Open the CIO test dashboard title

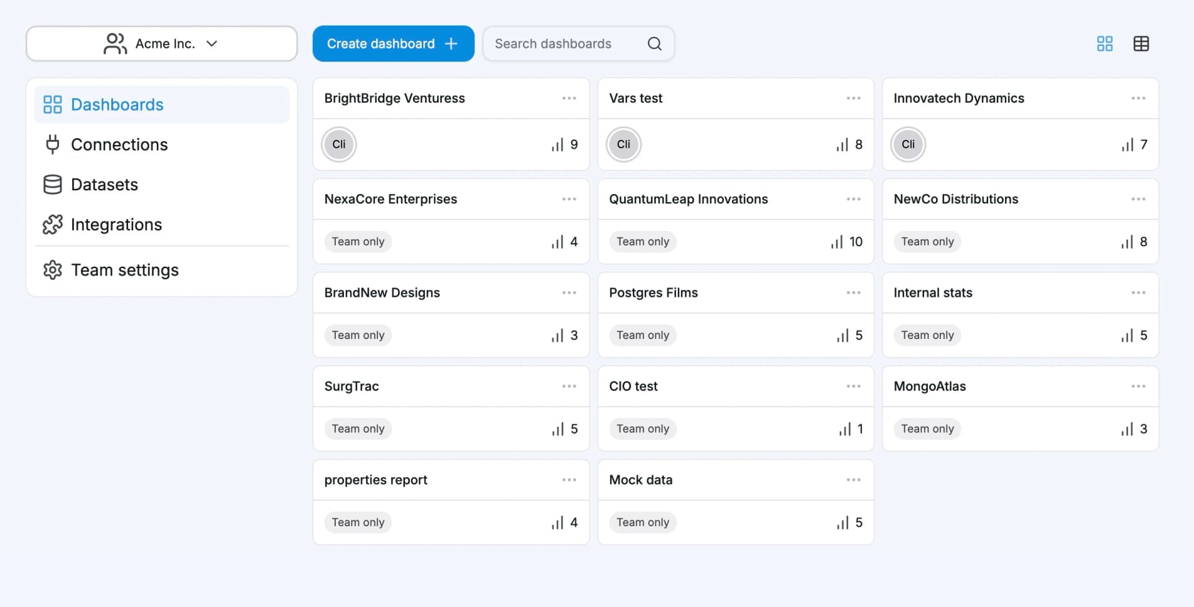tap(633, 386)
